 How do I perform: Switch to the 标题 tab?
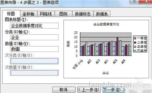(11, 14)
